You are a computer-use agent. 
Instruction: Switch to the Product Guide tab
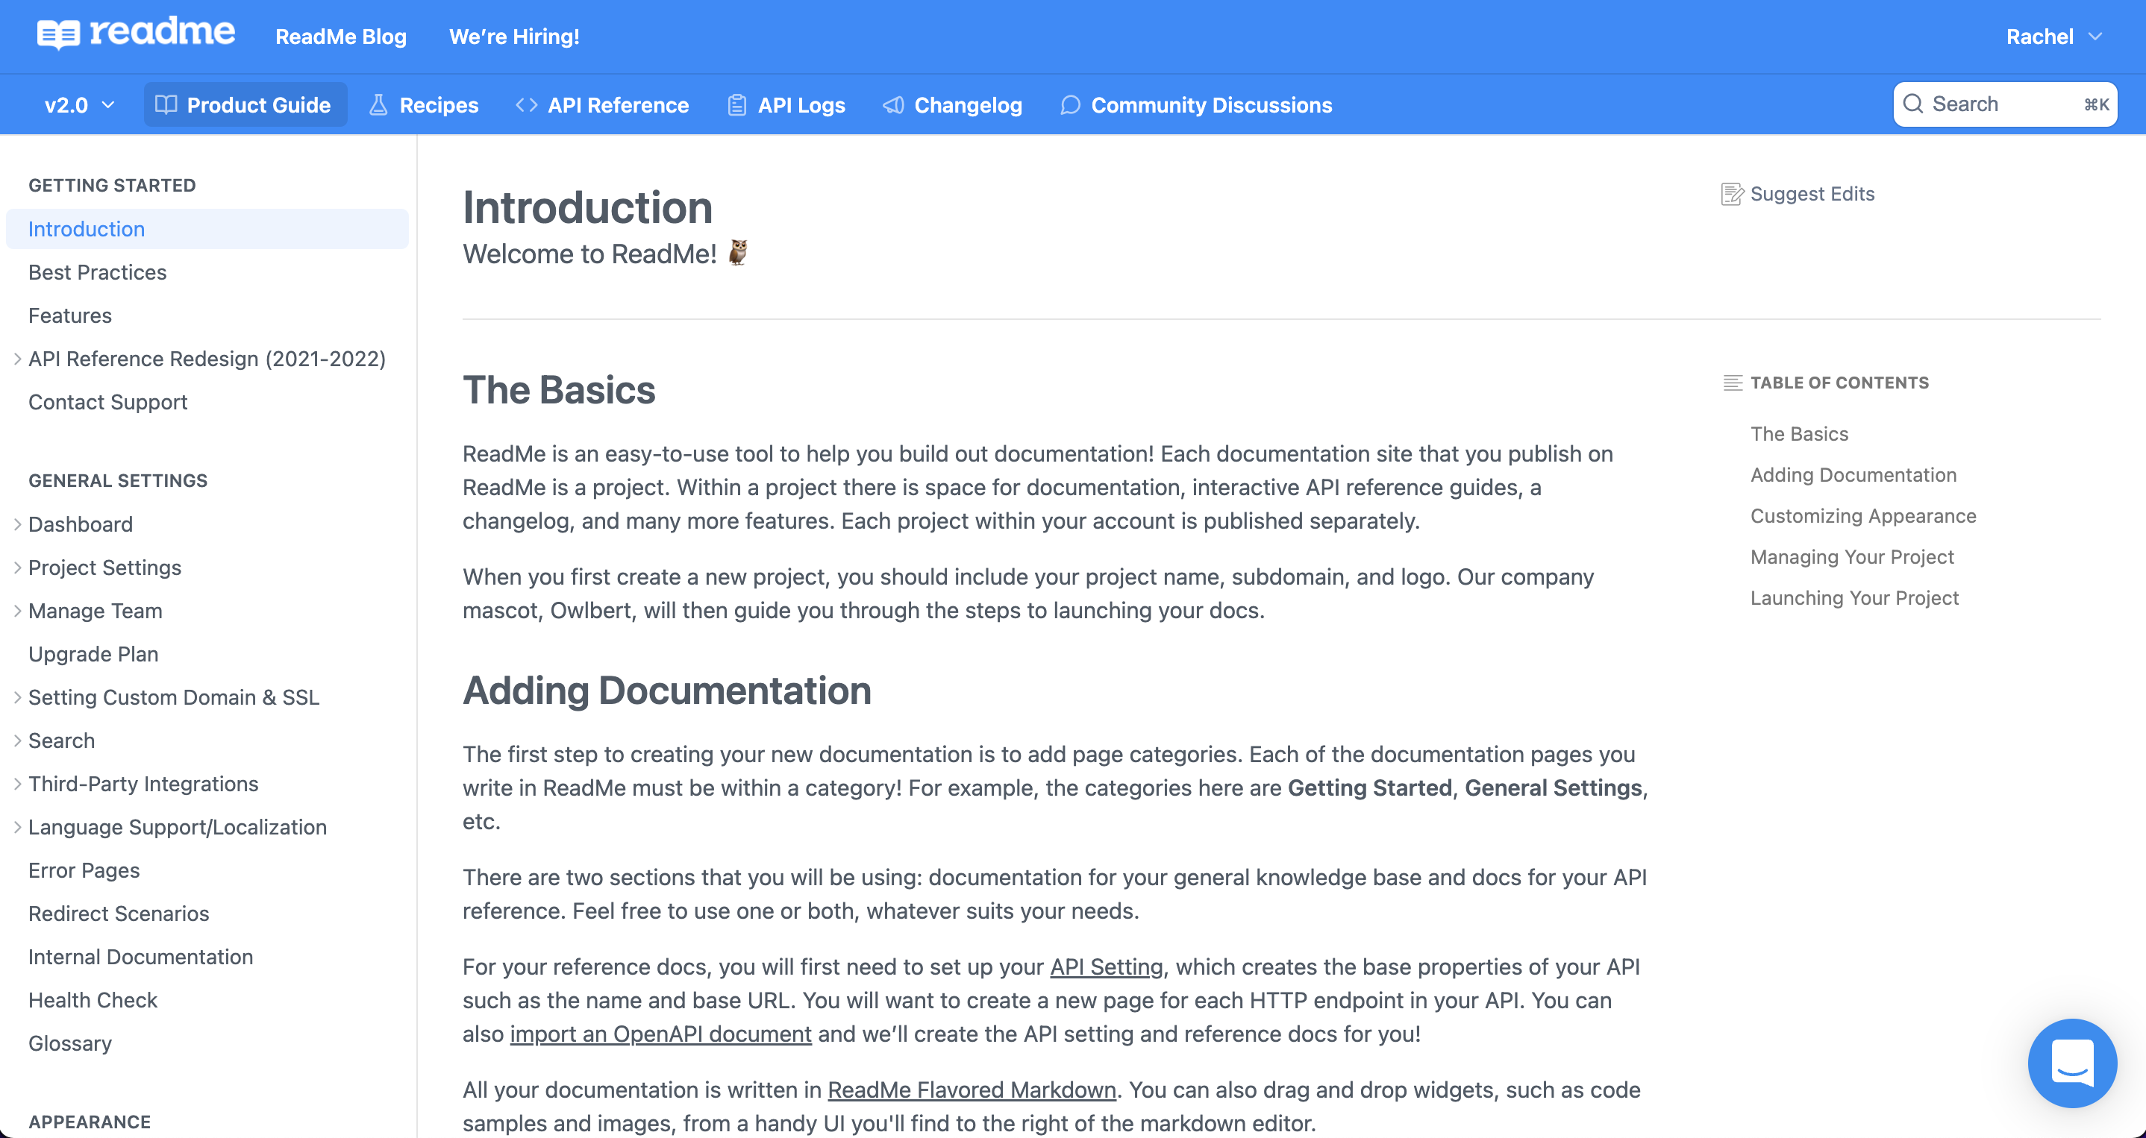click(245, 105)
